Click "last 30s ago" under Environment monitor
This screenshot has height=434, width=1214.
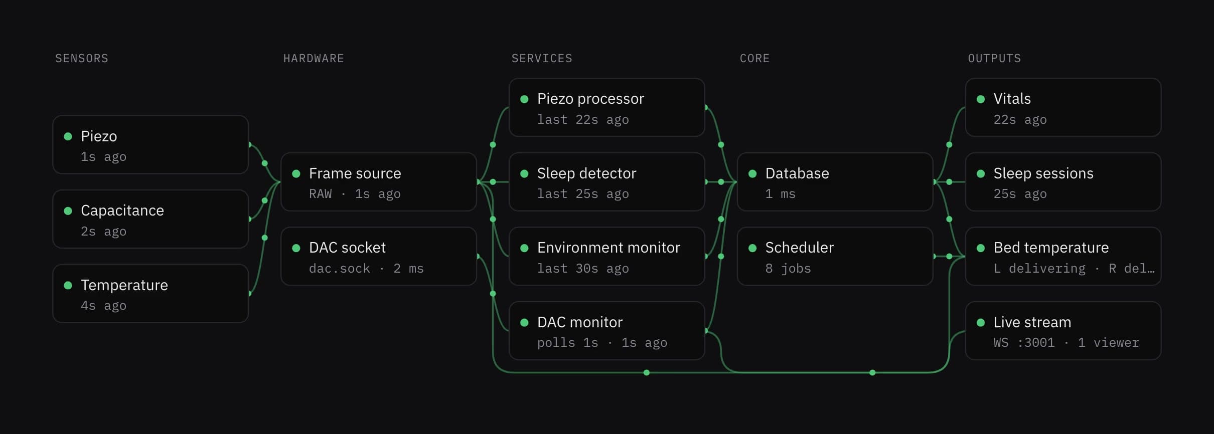coord(583,269)
